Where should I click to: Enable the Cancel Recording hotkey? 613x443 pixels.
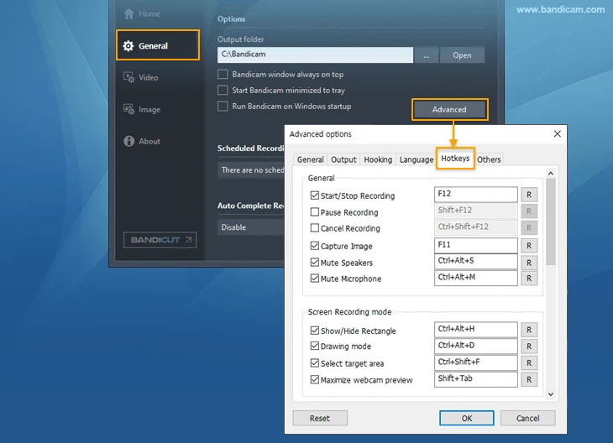315,227
